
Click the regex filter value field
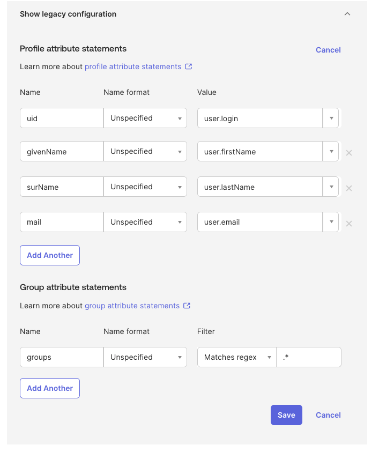point(309,357)
